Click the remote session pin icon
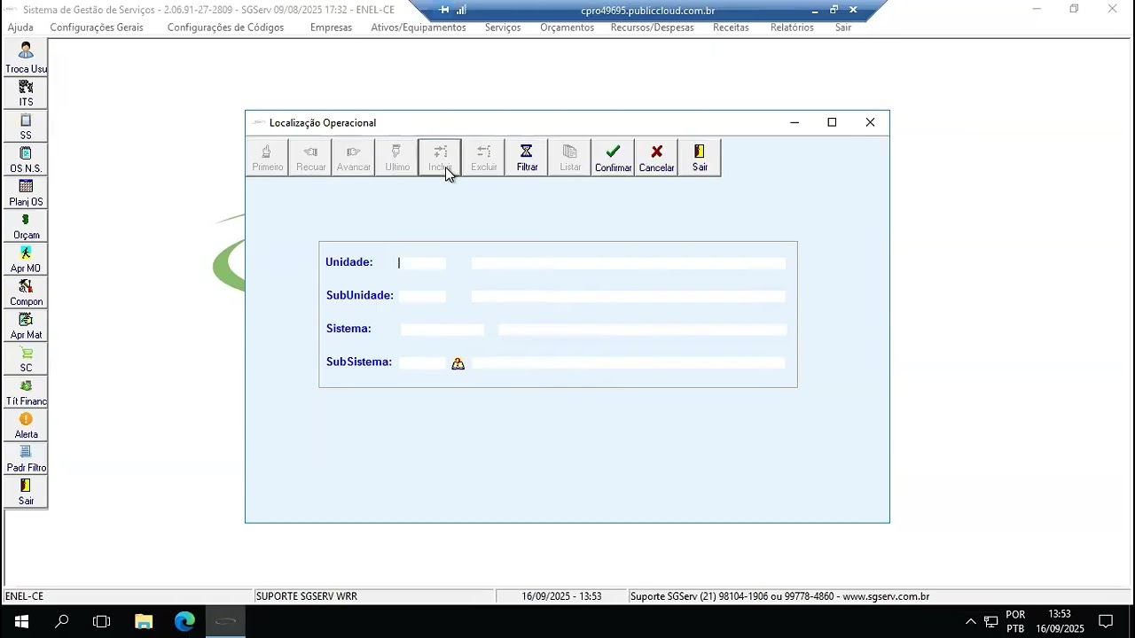This screenshot has width=1135, height=638. coord(444,10)
